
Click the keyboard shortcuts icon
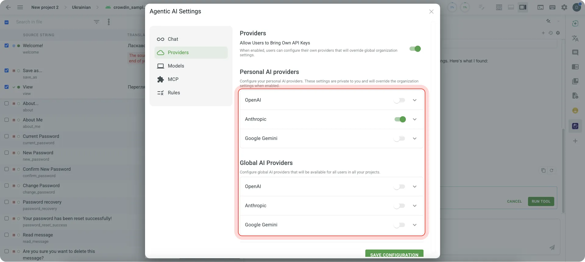552,7
